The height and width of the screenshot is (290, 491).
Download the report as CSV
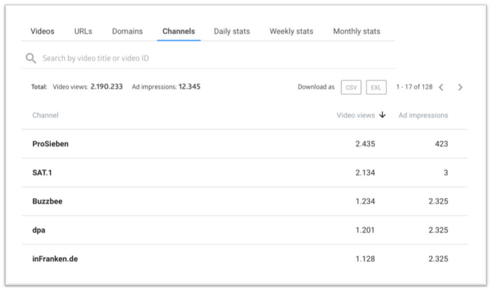pos(351,87)
